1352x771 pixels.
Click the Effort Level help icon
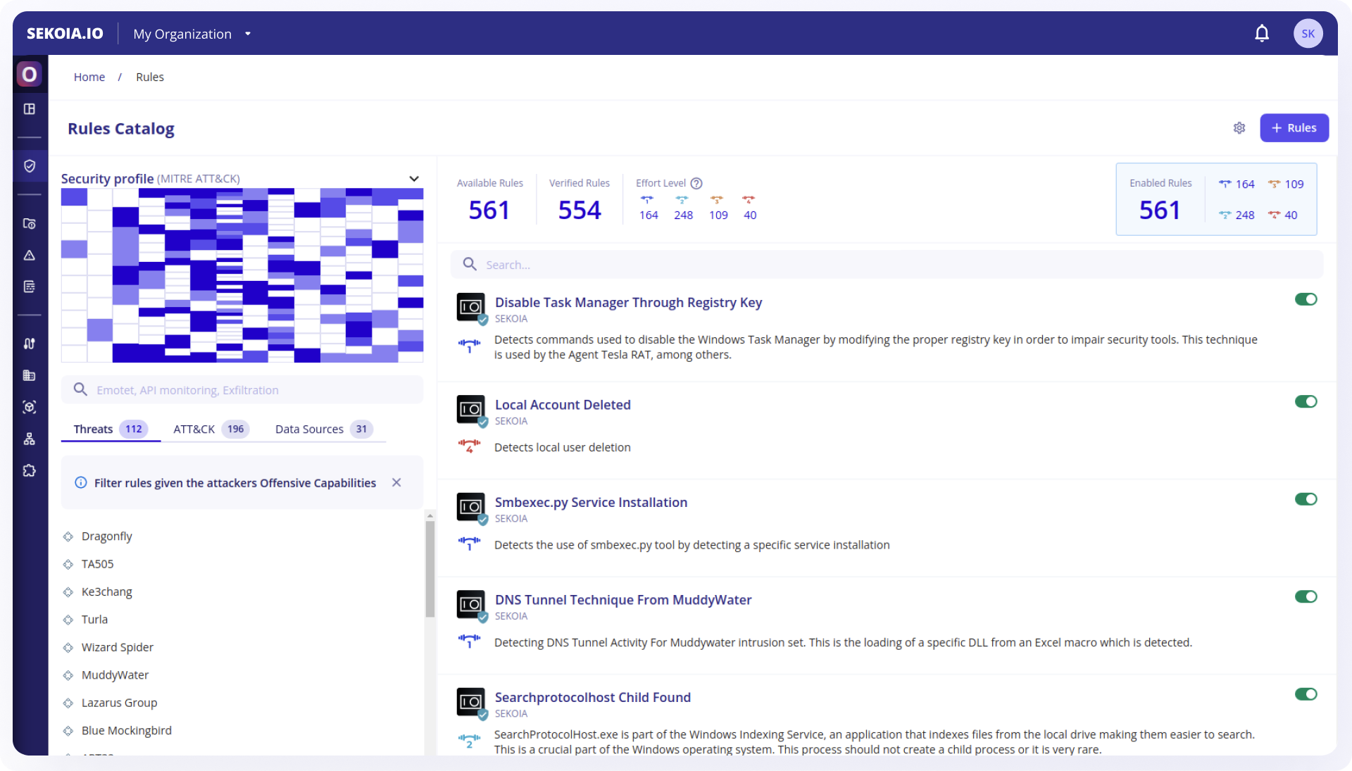pos(696,183)
